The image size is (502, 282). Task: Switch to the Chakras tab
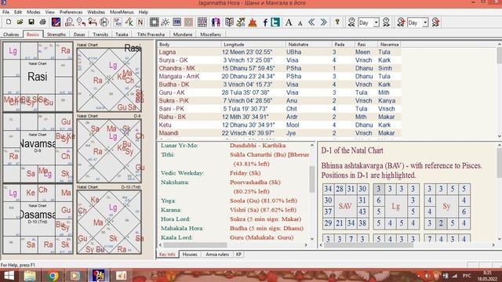click(11, 34)
